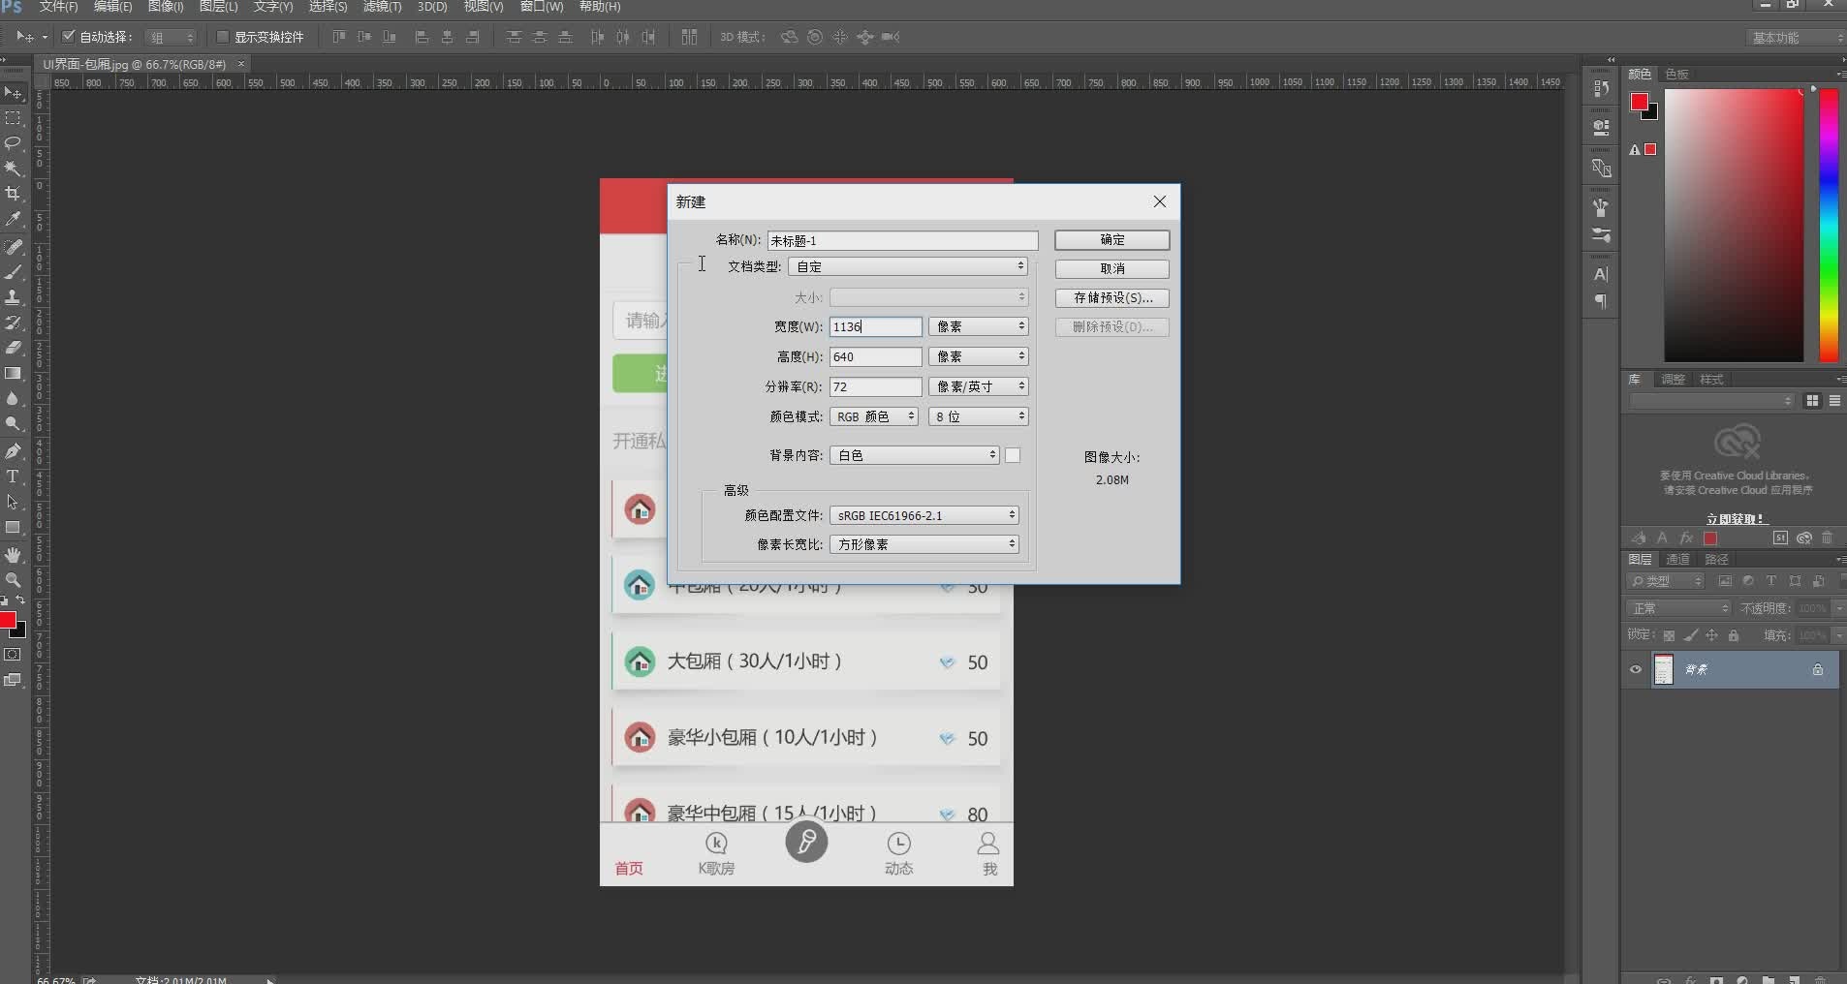This screenshot has height=984, width=1847.
Task: Open the 图像(I) menu
Action: point(166,7)
